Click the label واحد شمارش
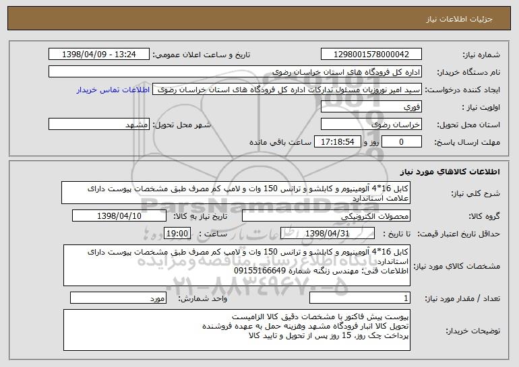The width and height of the screenshot is (519, 367). tap(203, 298)
